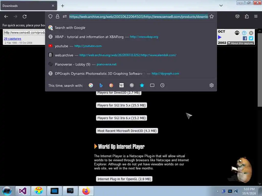Open Firefox from the taskbar
Image resolution: width=262 pixels, height=196 pixels.
86,191
